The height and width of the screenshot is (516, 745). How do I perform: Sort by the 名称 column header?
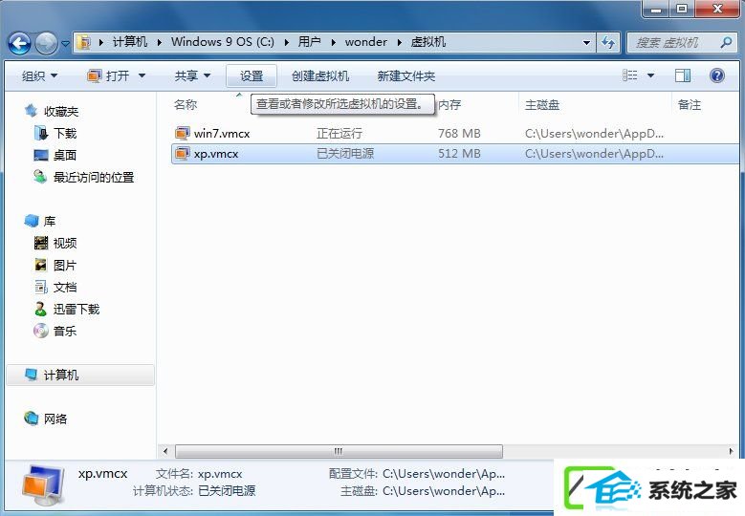186,104
